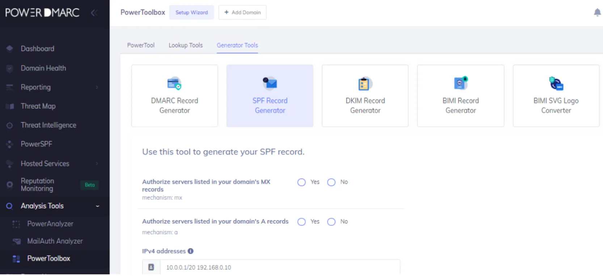
Task: Select Yes for authorizing MX record servers
Action: pyautogui.click(x=301, y=182)
